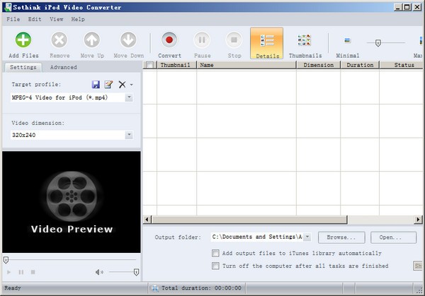Save the target profile with the floppy icon
This screenshot has width=425, height=296.
pos(96,84)
